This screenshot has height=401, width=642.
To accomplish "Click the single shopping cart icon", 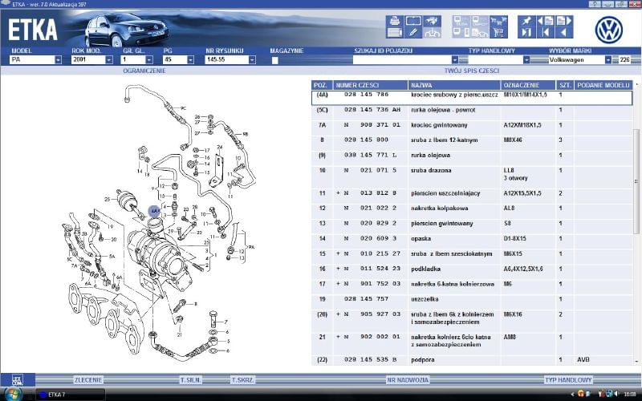I will 498,32.
